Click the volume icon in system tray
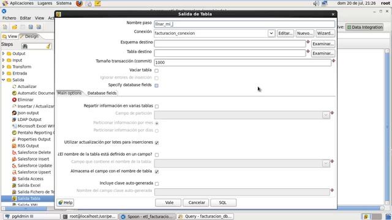The width and height of the screenshot is (392, 220). (x=316, y=3)
